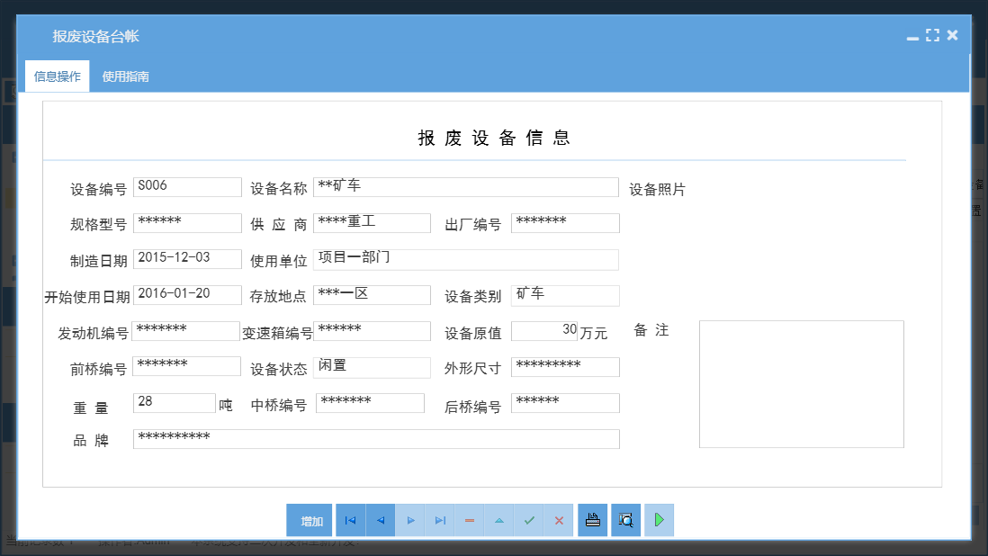
Task: Go to the previous record
Action: [x=380, y=520]
